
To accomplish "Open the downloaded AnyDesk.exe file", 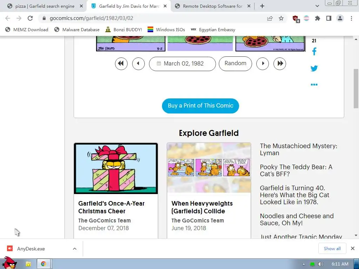I will pos(31,249).
